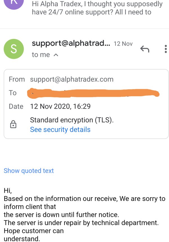169x242 pixels.
Task: Tap the email body text about server down
Action: pyautogui.click(x=84, y=214)
